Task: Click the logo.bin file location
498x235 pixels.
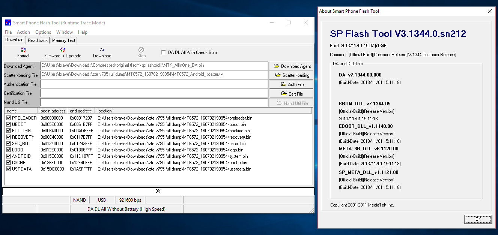Action: pos(170,150)
